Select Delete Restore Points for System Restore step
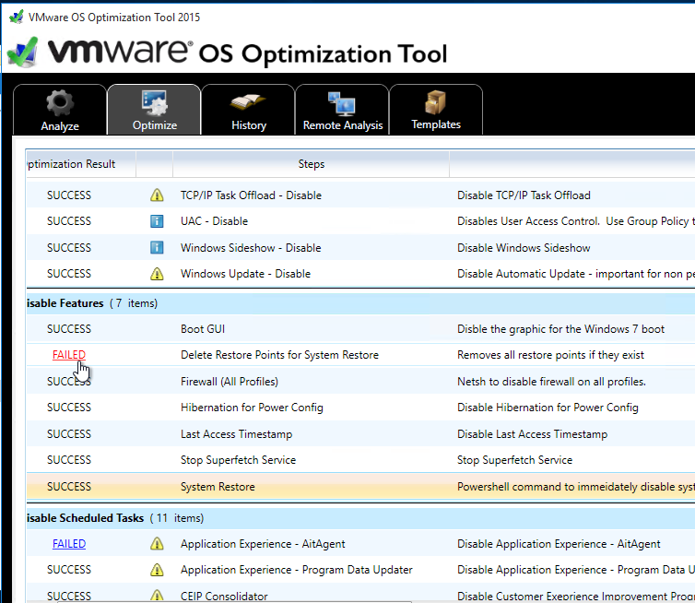 coord(279,355)
